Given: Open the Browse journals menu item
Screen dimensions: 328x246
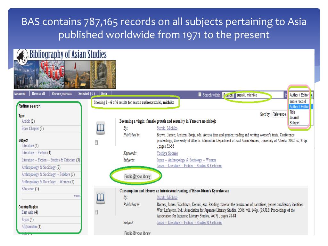Looking at the screenshot, I should point(61,94).
